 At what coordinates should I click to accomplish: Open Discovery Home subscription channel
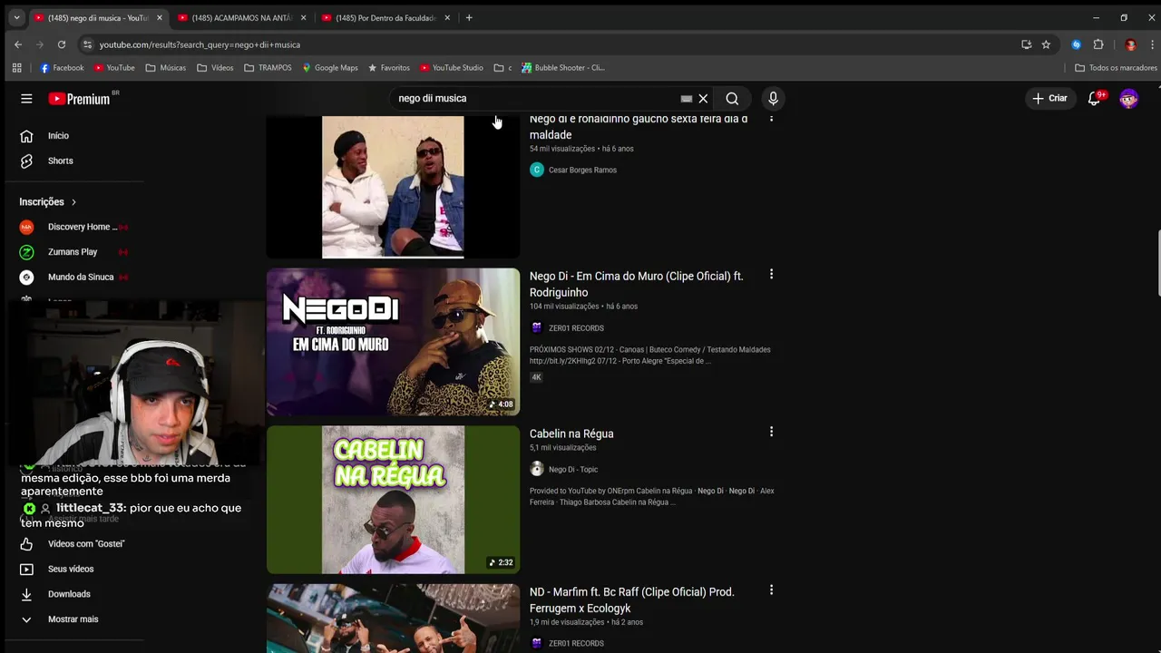[x=73, y=227]
